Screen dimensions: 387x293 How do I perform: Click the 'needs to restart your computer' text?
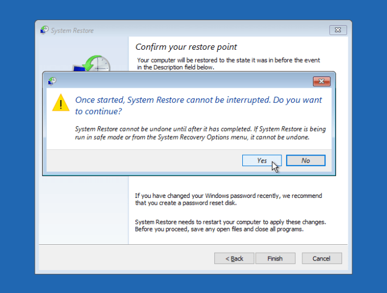pos(231,225)
